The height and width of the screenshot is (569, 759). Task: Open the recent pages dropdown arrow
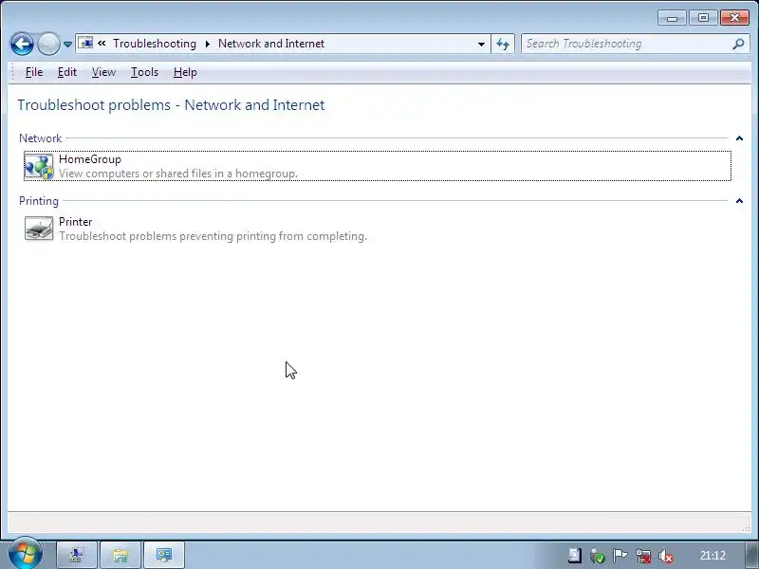click(x=67, y=44)
